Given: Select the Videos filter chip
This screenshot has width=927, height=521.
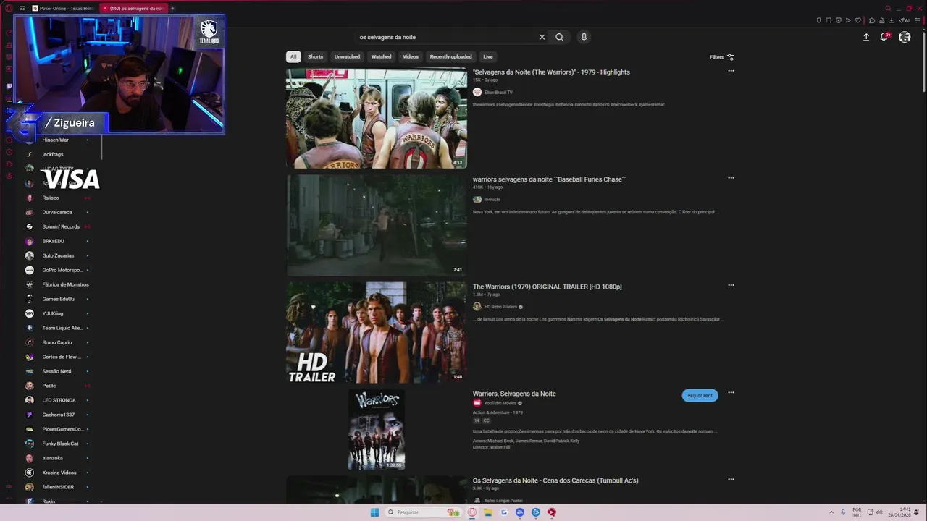Looking at the screenshot, I should click(411, 56).
